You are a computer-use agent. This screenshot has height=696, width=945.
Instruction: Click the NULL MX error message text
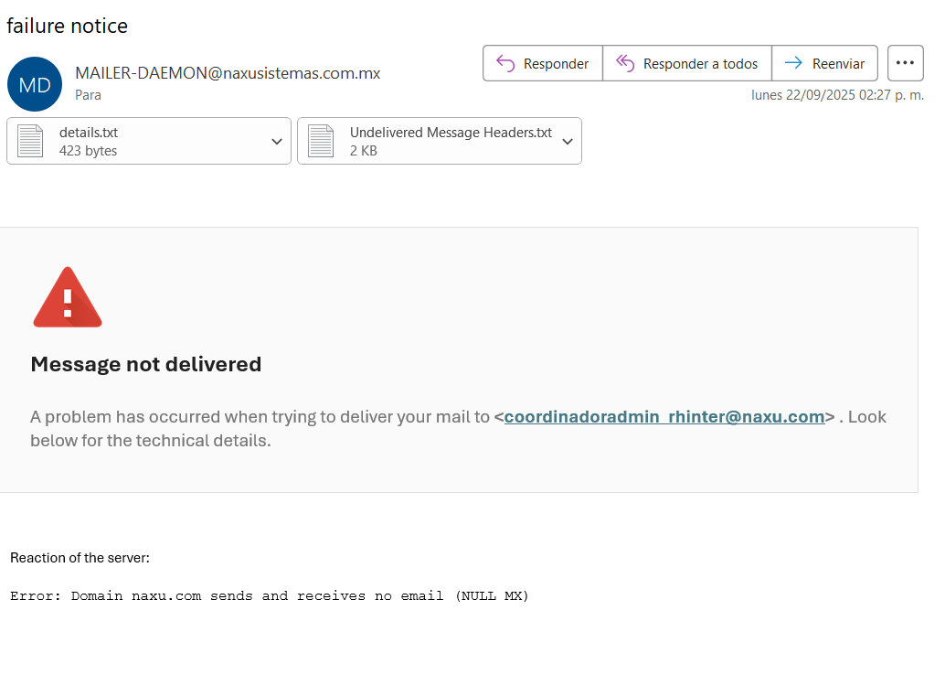270,596
